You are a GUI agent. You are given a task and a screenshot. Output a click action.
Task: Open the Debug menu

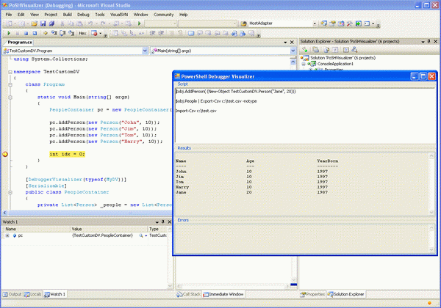tap(83, 15)
